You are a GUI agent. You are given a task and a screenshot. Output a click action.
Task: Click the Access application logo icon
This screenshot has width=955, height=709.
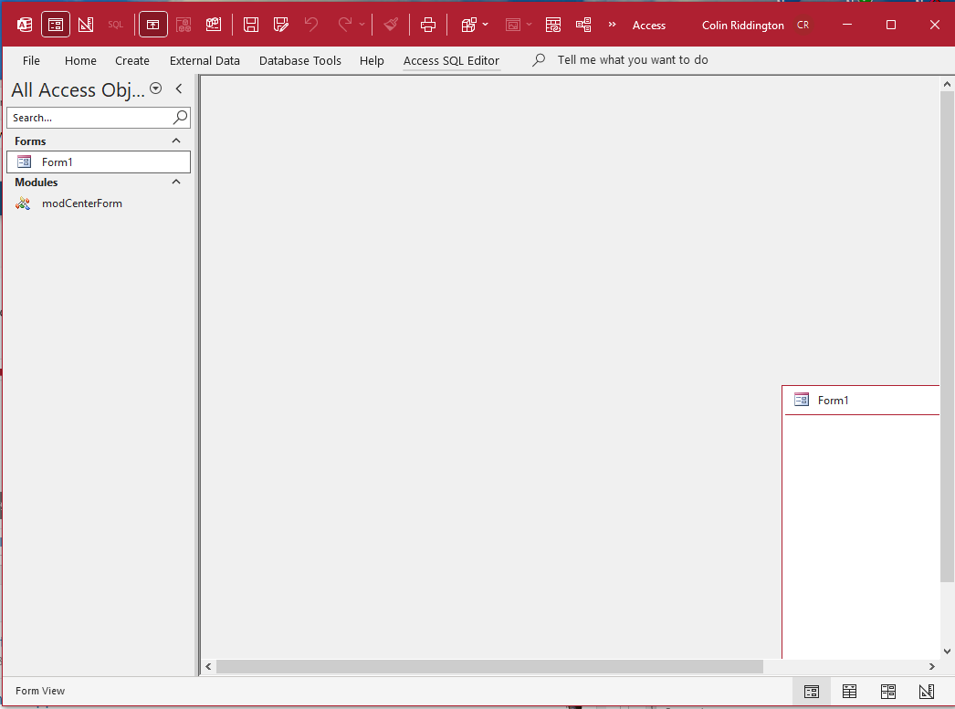[x=26, y=25]
